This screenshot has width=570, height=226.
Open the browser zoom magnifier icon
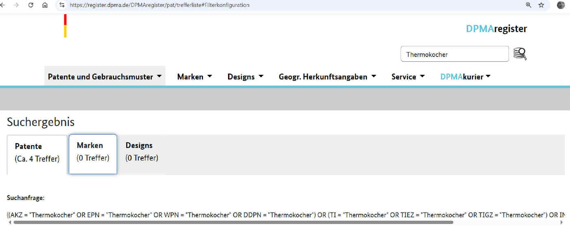[x=528, y=5]
